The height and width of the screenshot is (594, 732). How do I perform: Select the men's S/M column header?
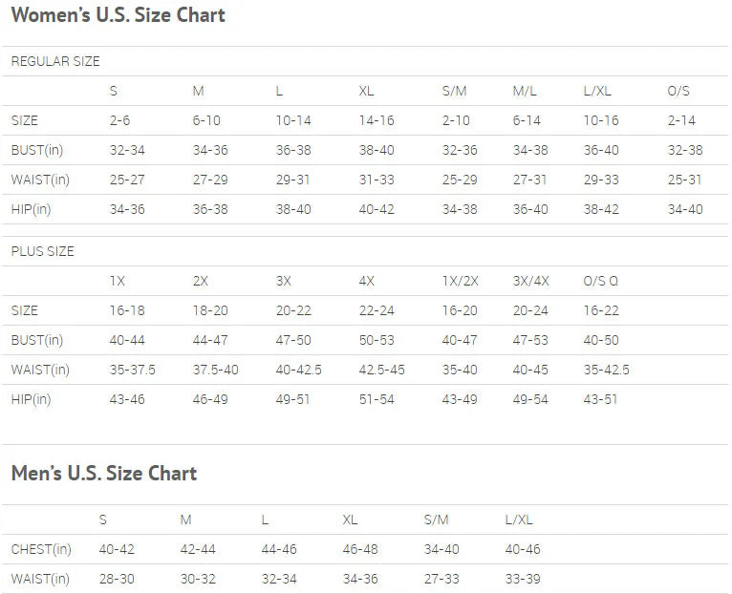coord(436,520)
